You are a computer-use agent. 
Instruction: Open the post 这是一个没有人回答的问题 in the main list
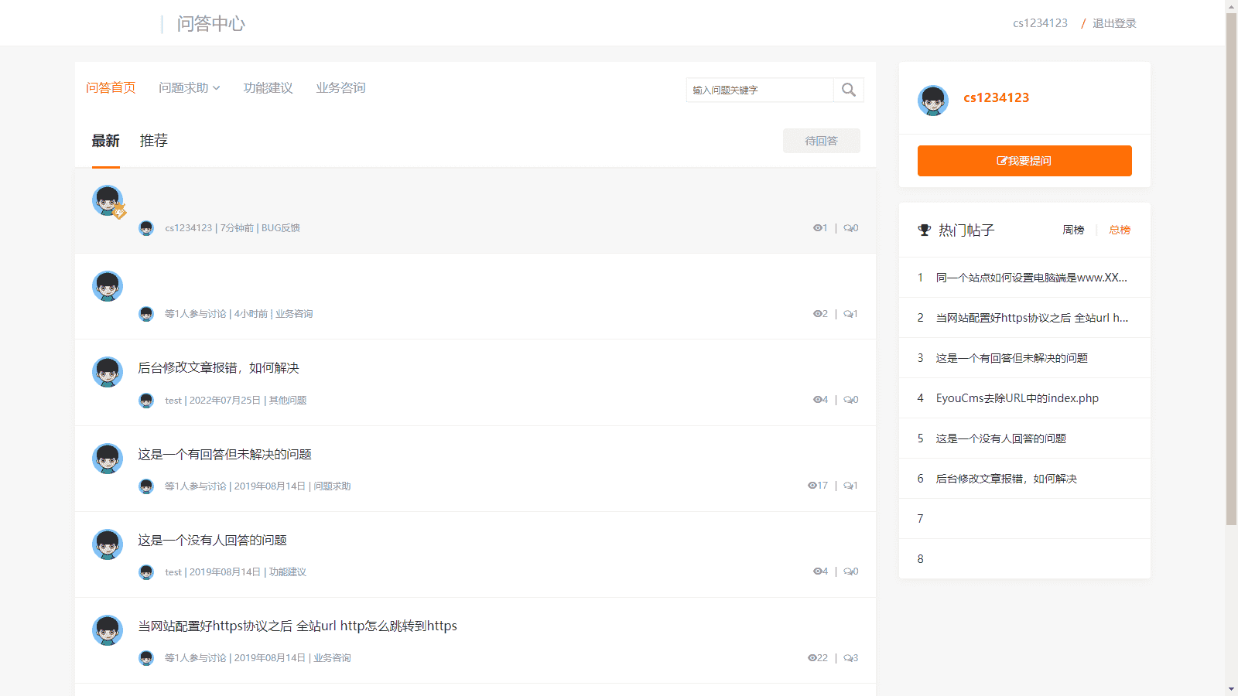coord(212,541)
